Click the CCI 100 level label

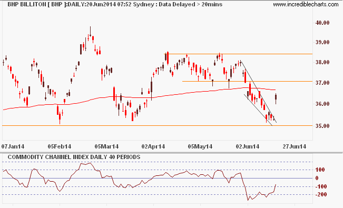tap(320, 170)
